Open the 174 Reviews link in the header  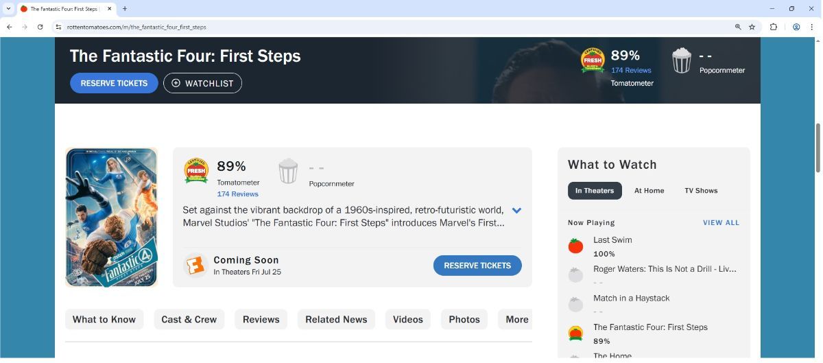click(631, 70)
